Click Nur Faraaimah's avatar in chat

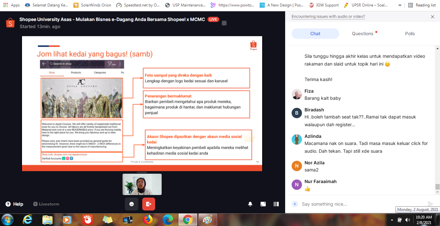click(297, 185)
